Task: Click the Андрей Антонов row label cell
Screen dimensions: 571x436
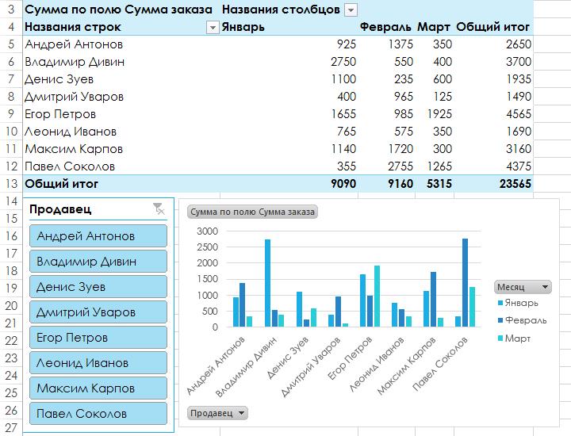Action: pyautogui.click(x=121, y=44)
